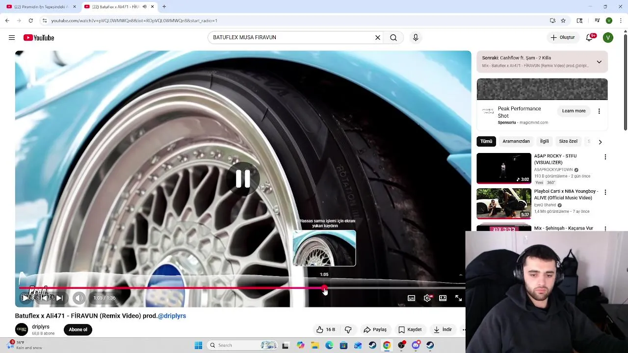Click the site info icon in address bar

[44, 21]
